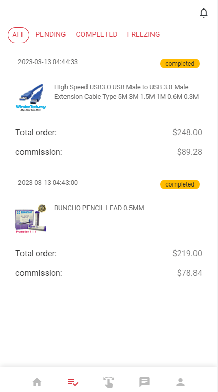Open the chat messages icon
Image resolution: width=218 pixels, height=392 pixels.
[144, 382]
